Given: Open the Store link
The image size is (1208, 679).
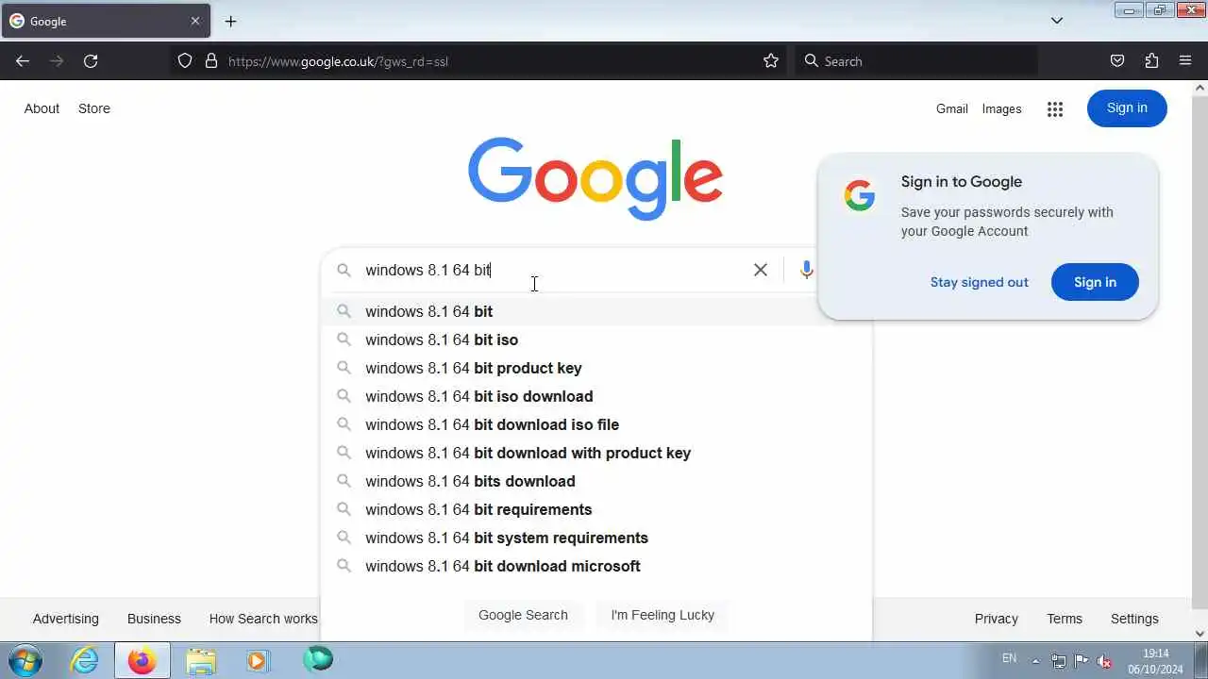Looking at the screenshot, I should [x=94, y=108].
